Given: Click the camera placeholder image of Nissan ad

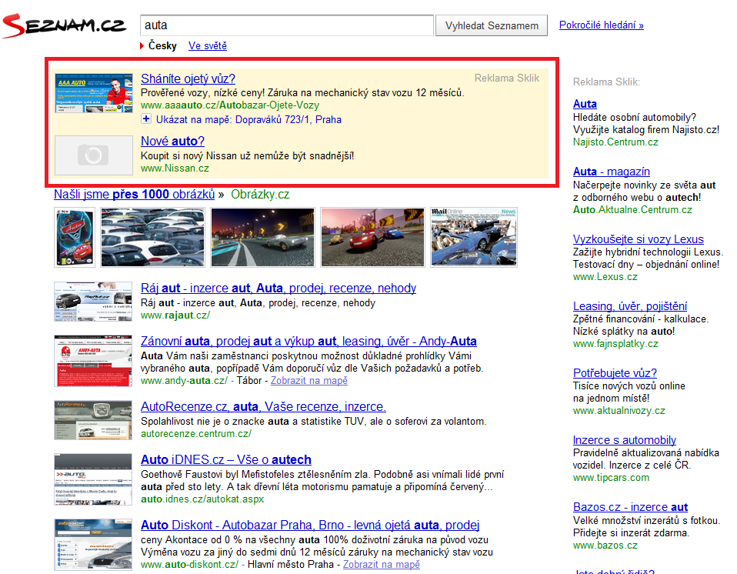Looking at the screenshot, I should 94,155.
